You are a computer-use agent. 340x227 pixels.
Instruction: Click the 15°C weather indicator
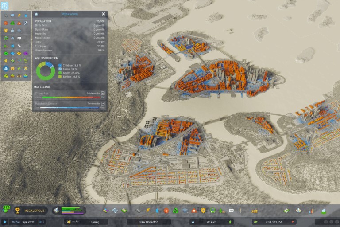point(73,222)
